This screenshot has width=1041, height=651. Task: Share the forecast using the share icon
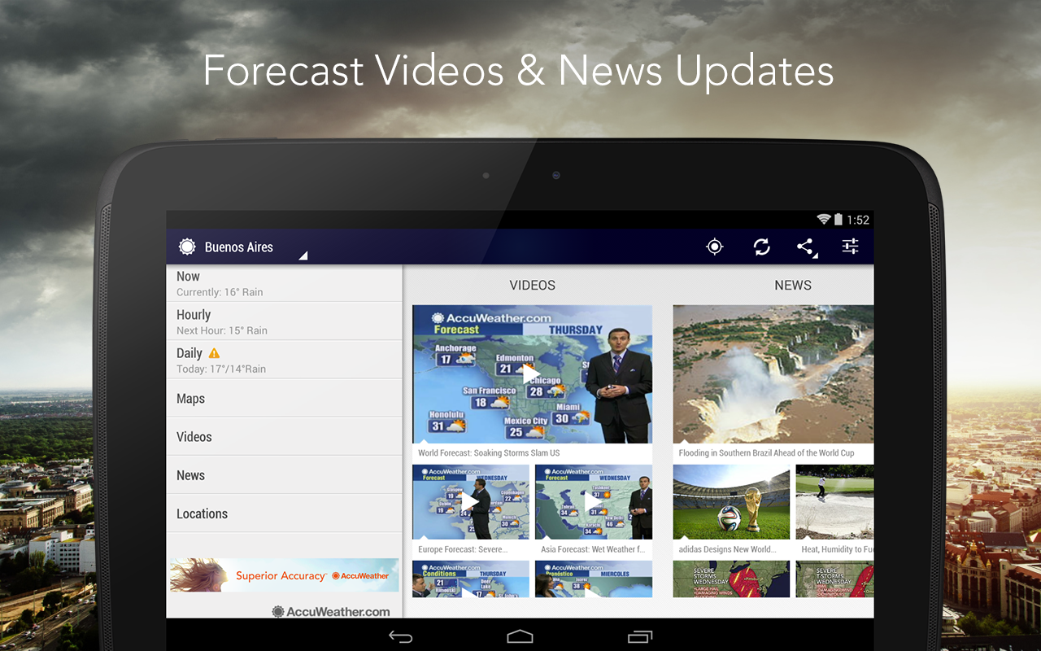804,246
